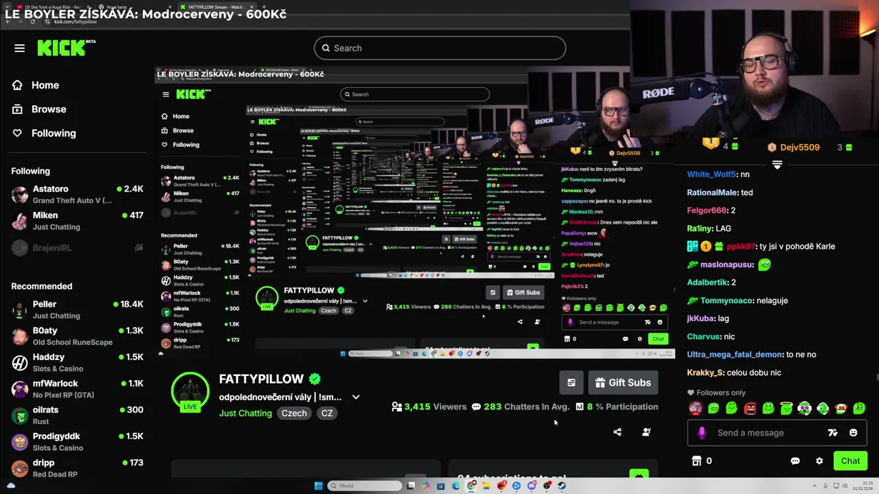Click Home in nested stream preview sidebar

pos(176,117)
